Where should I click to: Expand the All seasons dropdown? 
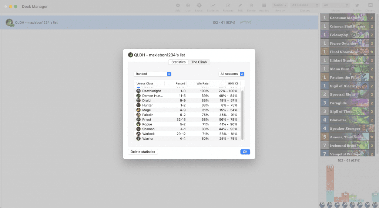tap(231, 74)
